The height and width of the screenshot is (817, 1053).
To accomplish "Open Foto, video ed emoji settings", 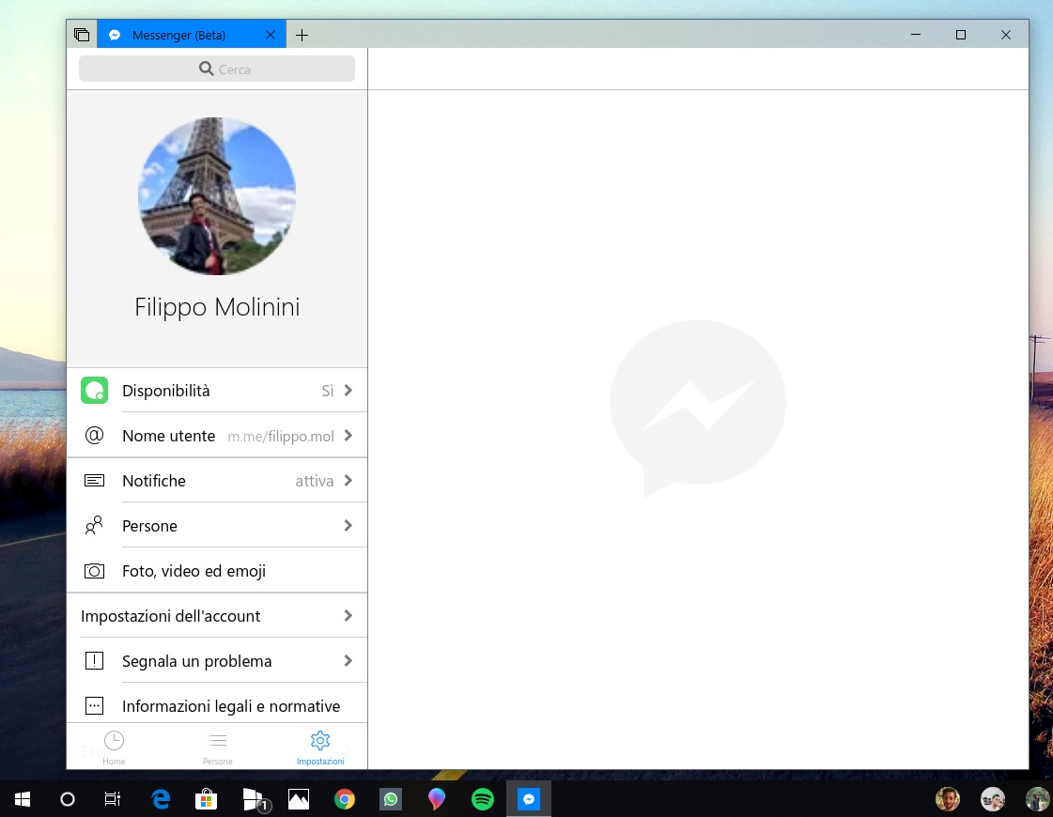I will pos(217,571).
